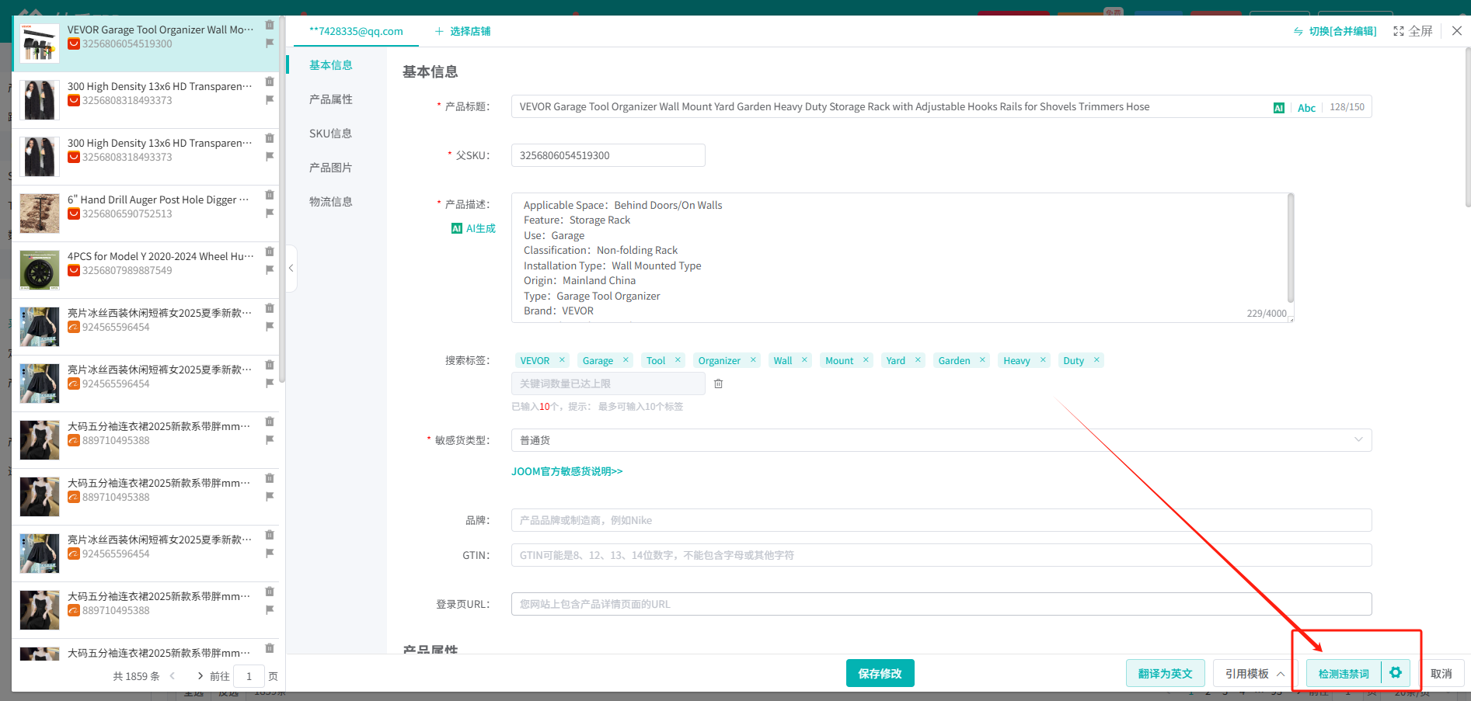Flag the 4PCS for Model Y item
1471x701 pixels.
(x=270, y=270)
